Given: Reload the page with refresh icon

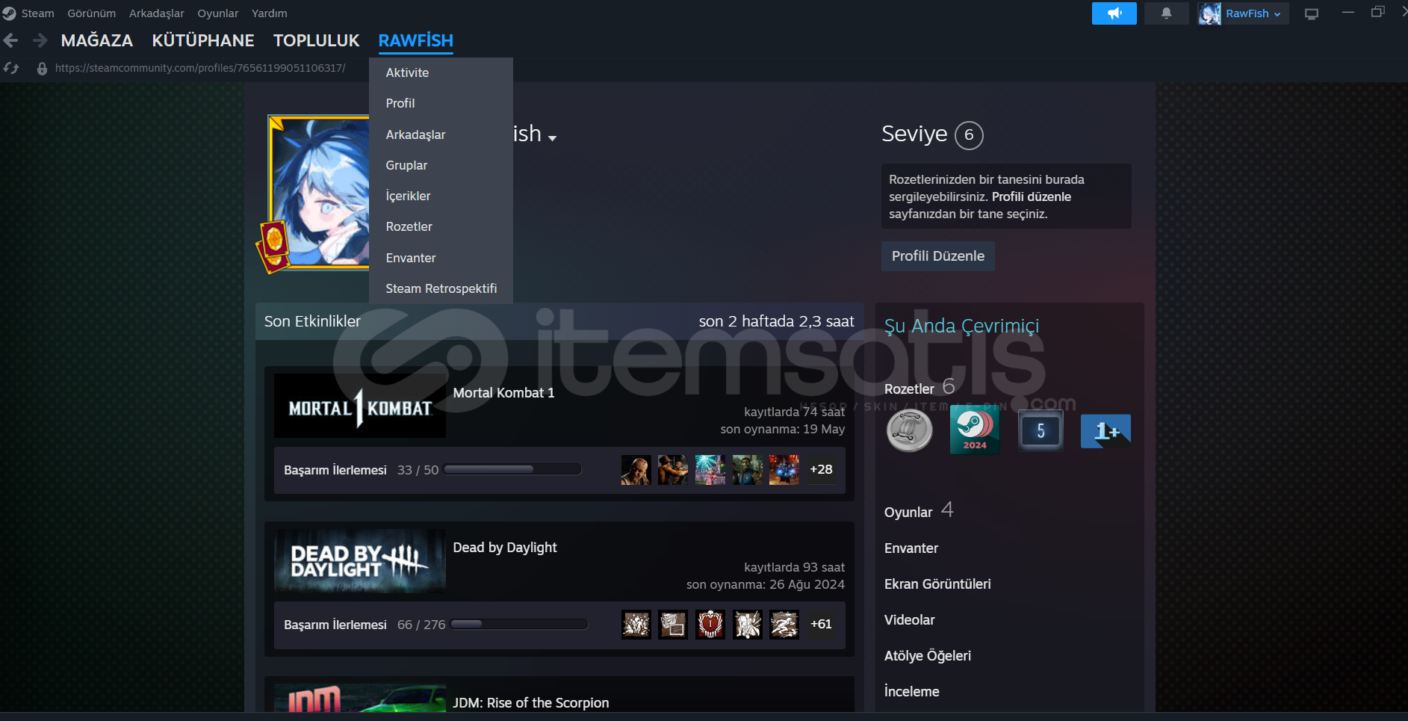Looking at the screenshot, I should click(11, 68).
